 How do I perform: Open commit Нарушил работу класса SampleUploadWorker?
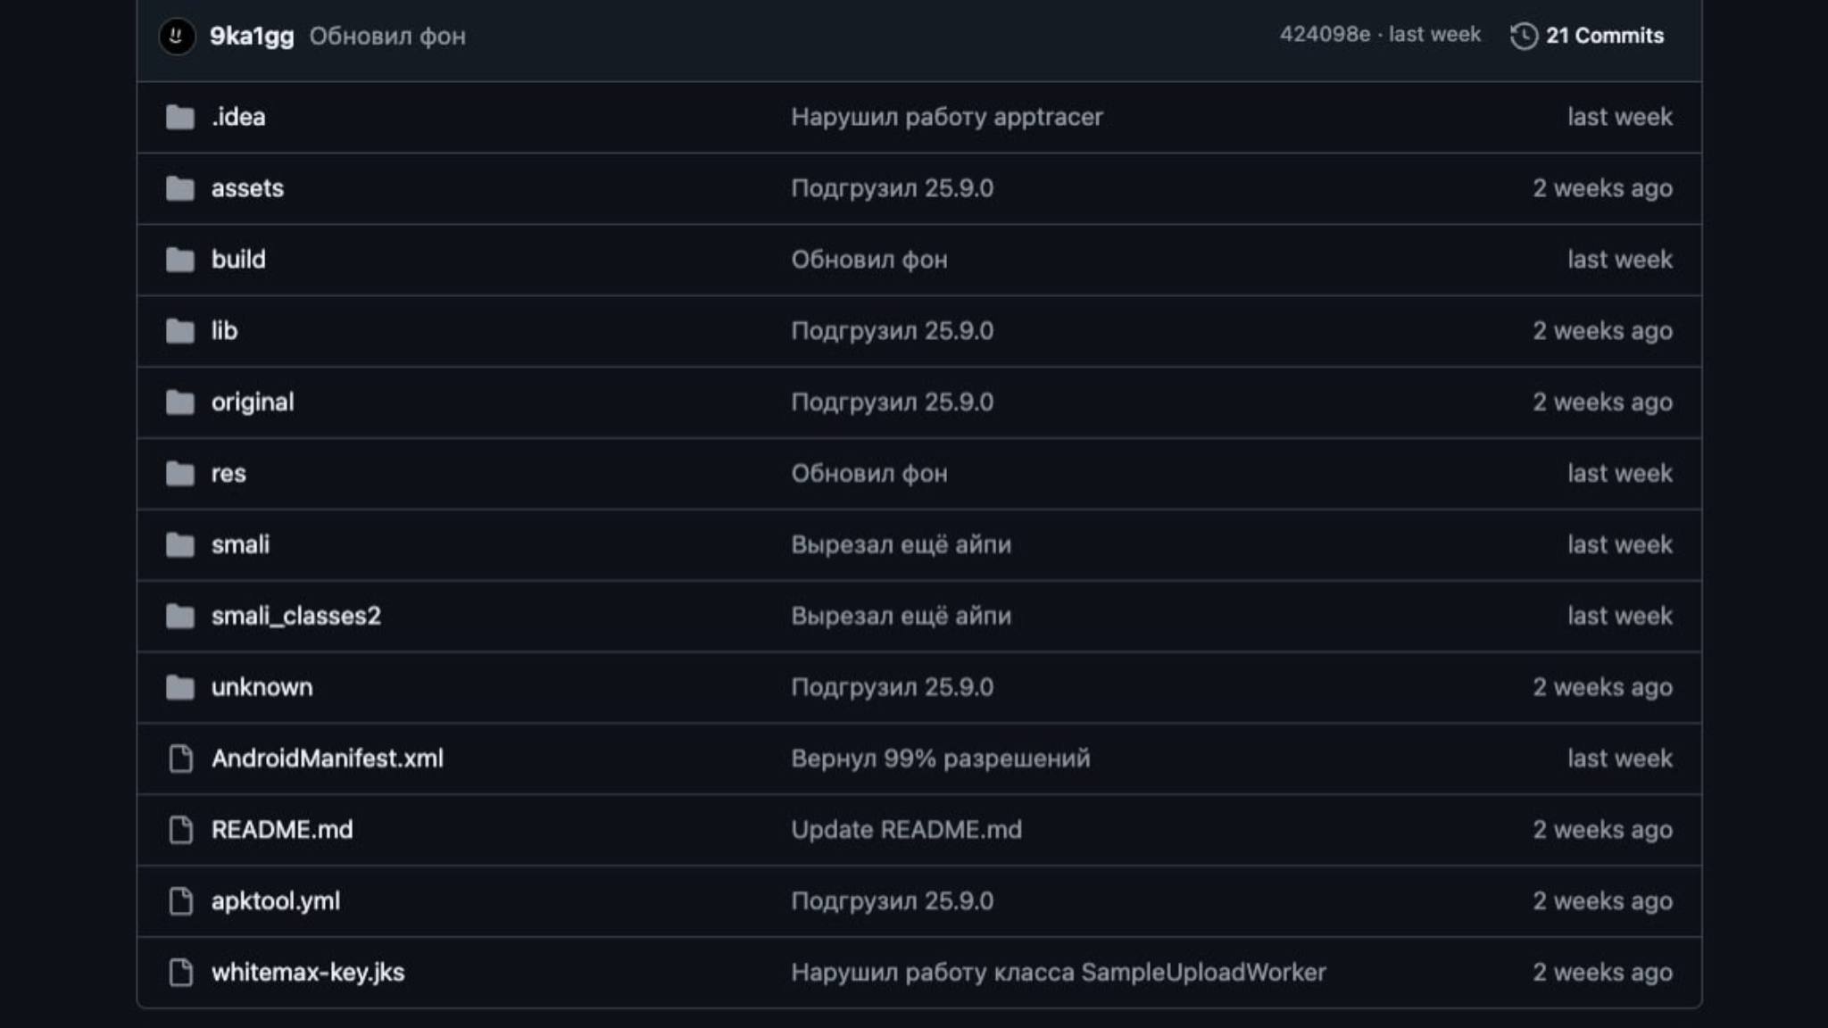(1059, 973)
